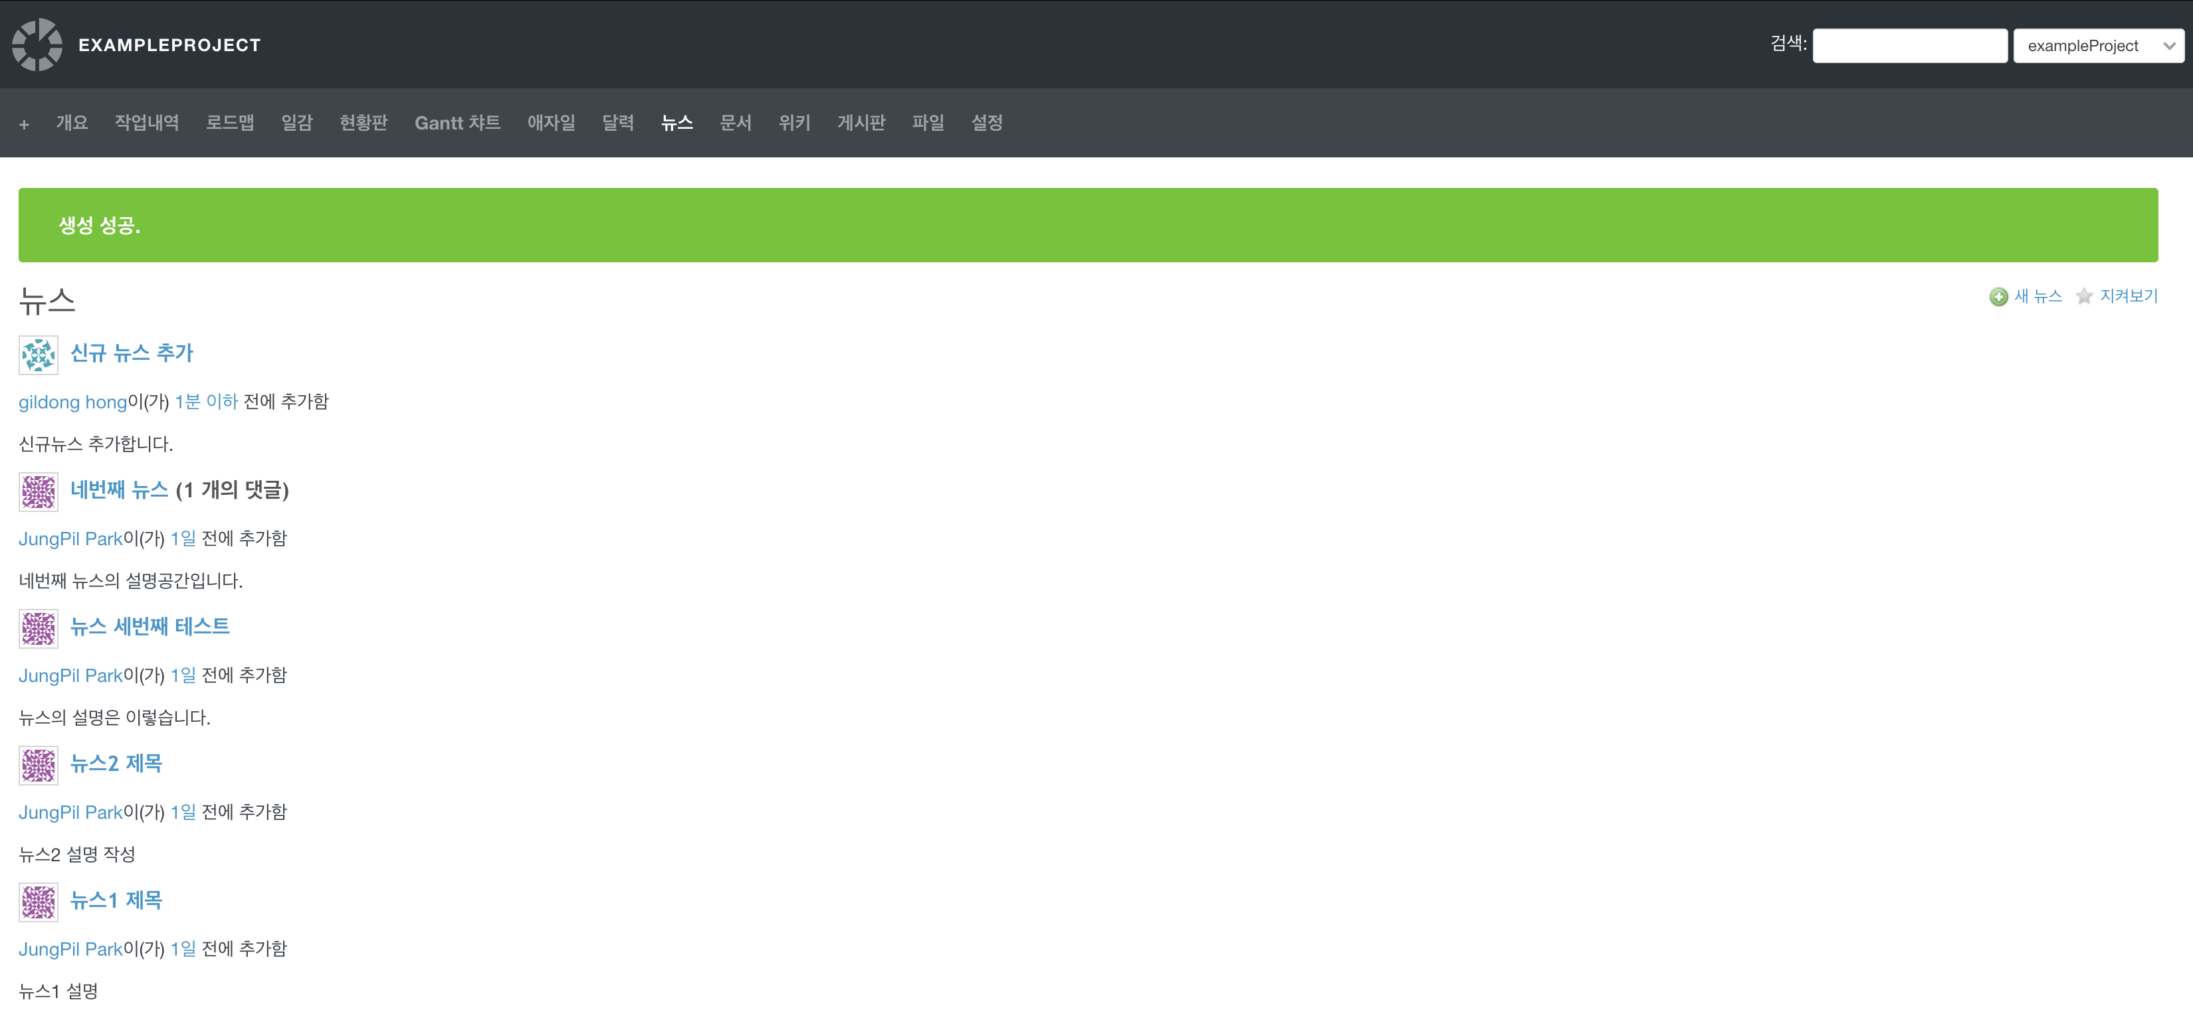Screen dimensions: 2193x1016
Task: Click the gildong hong author link
Action: (x=72, y=402)
